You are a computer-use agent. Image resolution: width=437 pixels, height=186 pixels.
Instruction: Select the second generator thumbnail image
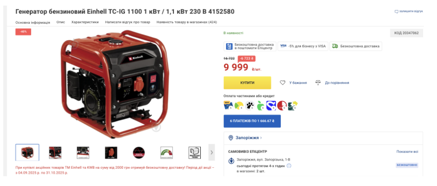pyautogui.click(x=55, y=153)
